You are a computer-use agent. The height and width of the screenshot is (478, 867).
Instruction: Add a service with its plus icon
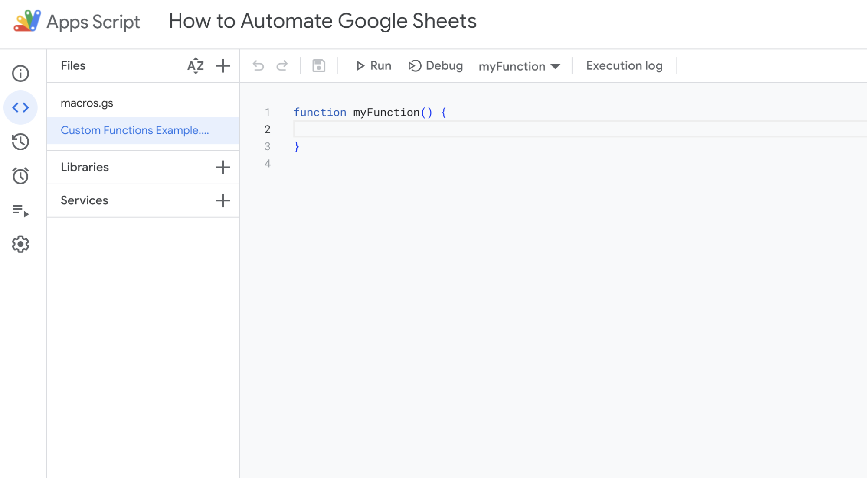point(223,200)
